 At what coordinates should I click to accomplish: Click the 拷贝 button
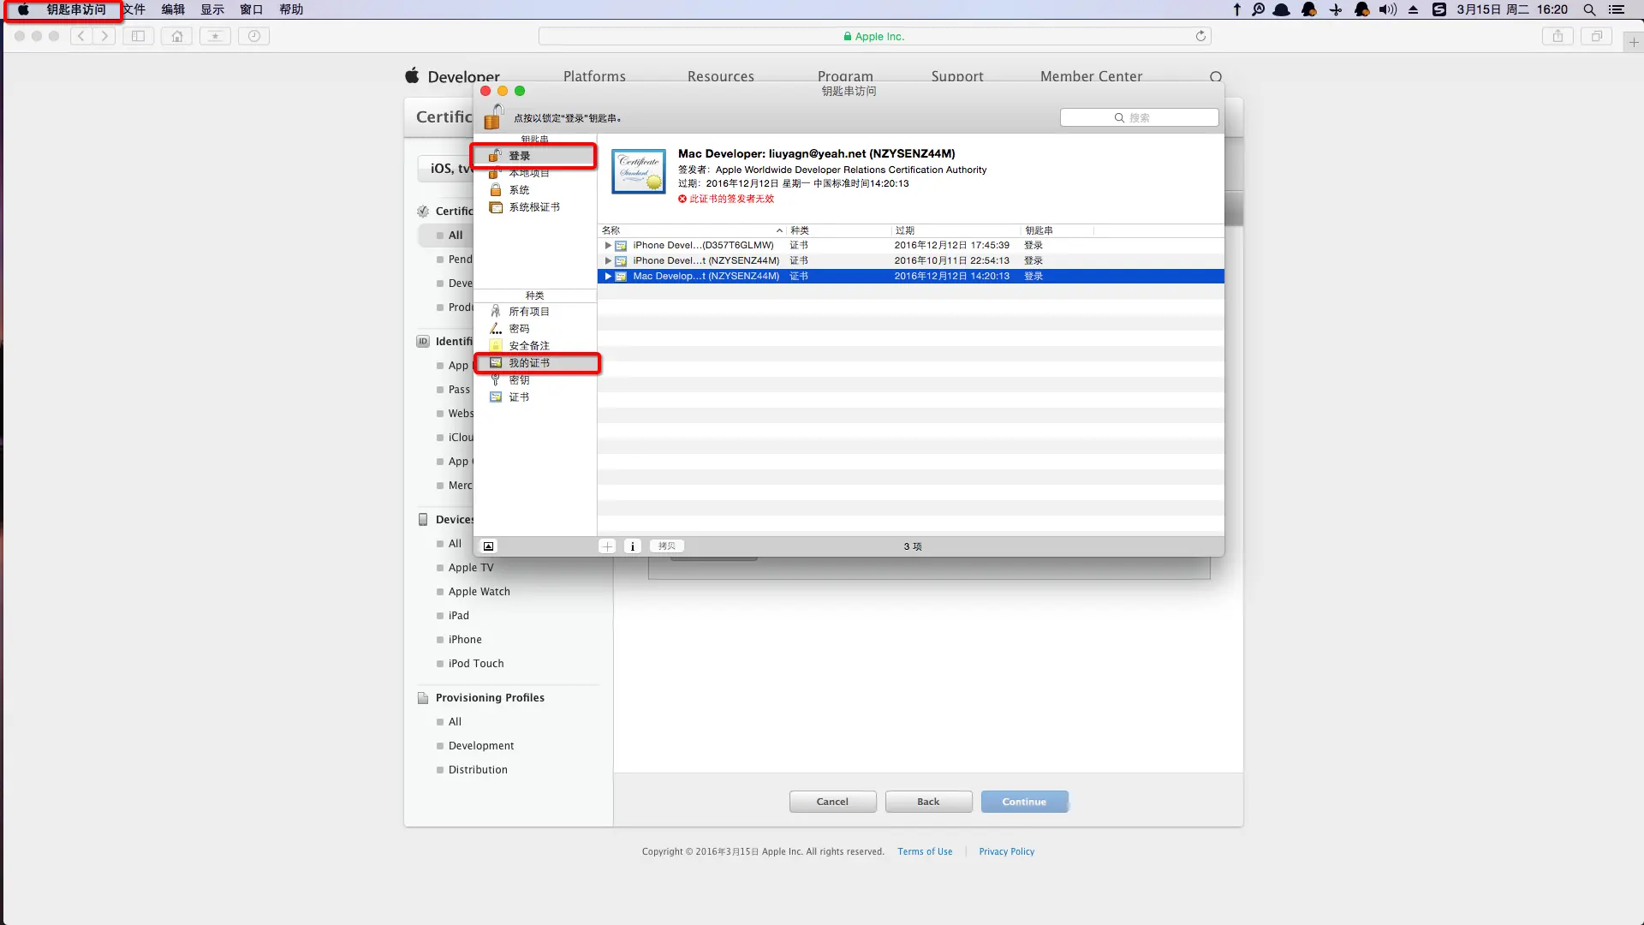(667, 546)
